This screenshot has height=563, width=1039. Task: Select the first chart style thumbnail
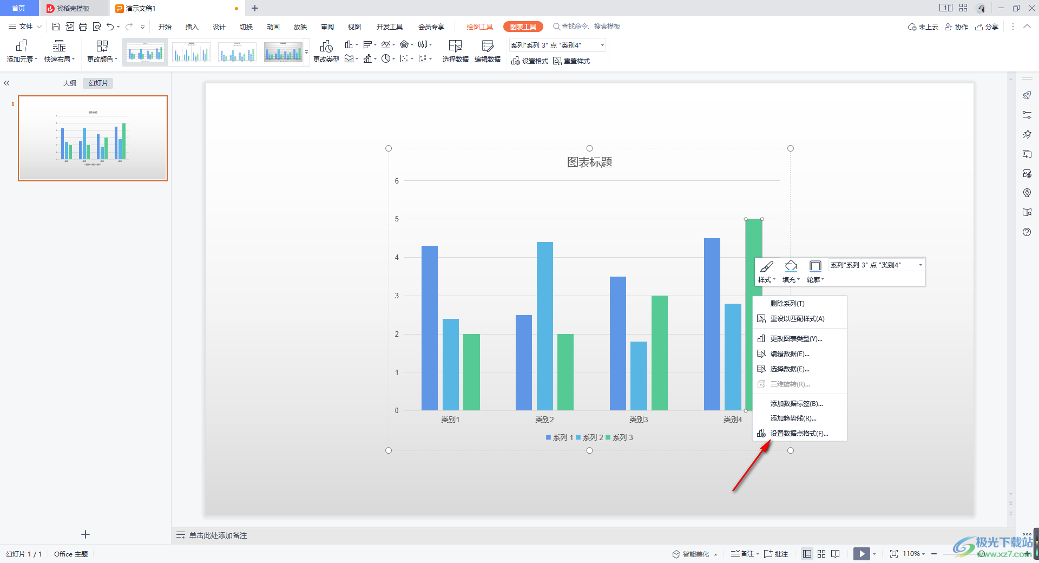[145, 53]
